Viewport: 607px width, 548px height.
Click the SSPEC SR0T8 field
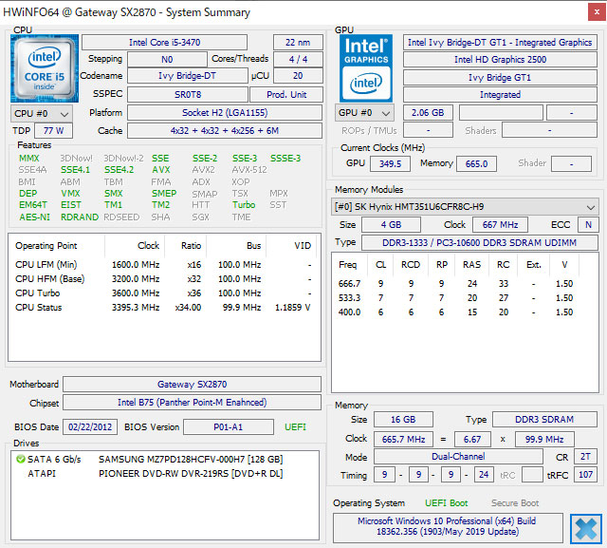click(188, 95)
